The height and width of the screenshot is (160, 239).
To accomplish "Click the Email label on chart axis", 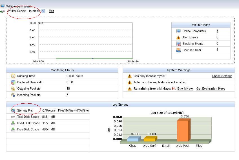I will tap(166, 146).
